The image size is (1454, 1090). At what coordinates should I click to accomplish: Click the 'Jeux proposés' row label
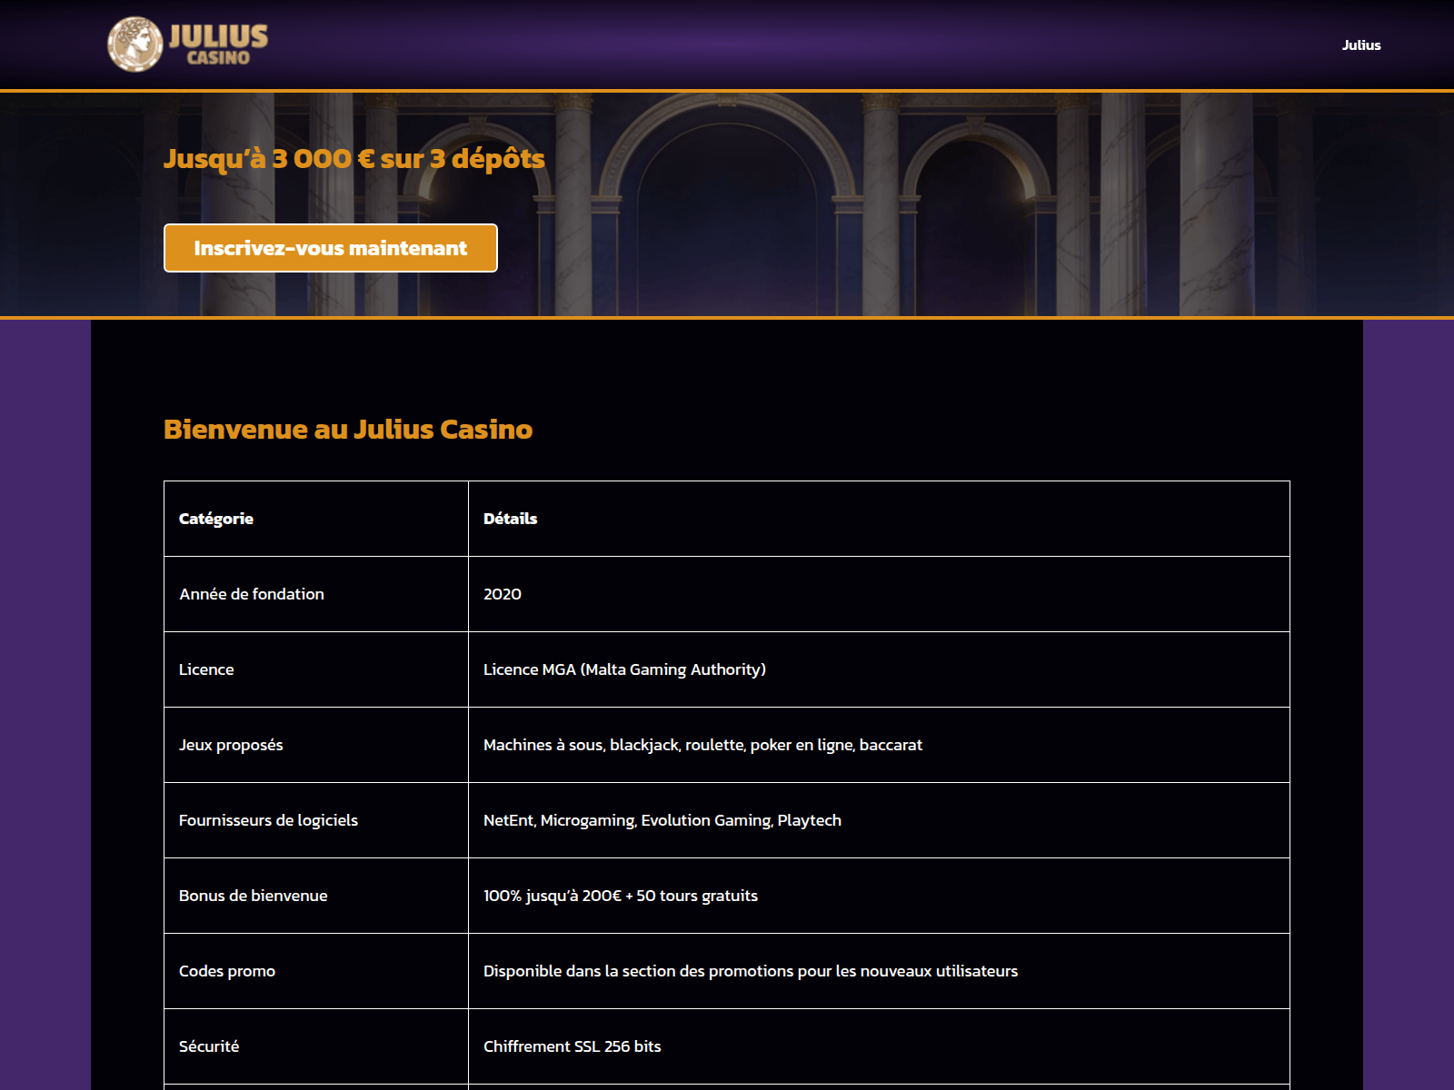(x=231, y=745)
